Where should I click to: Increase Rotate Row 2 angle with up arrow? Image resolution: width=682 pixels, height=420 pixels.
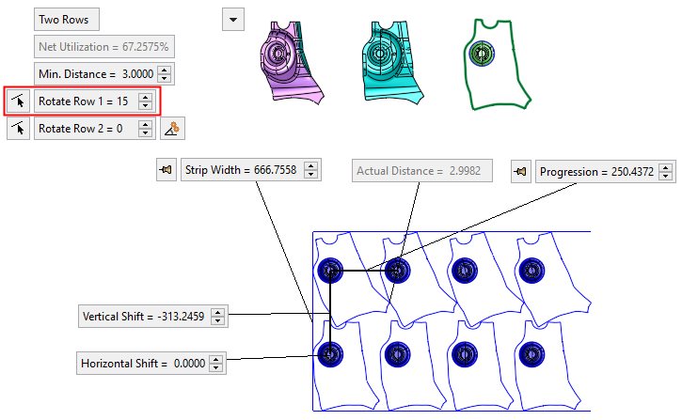click(x=145, y=124)
